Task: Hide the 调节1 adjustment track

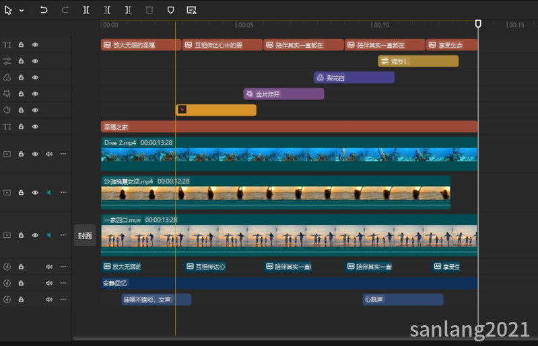Action: click(x=35, y=61)
